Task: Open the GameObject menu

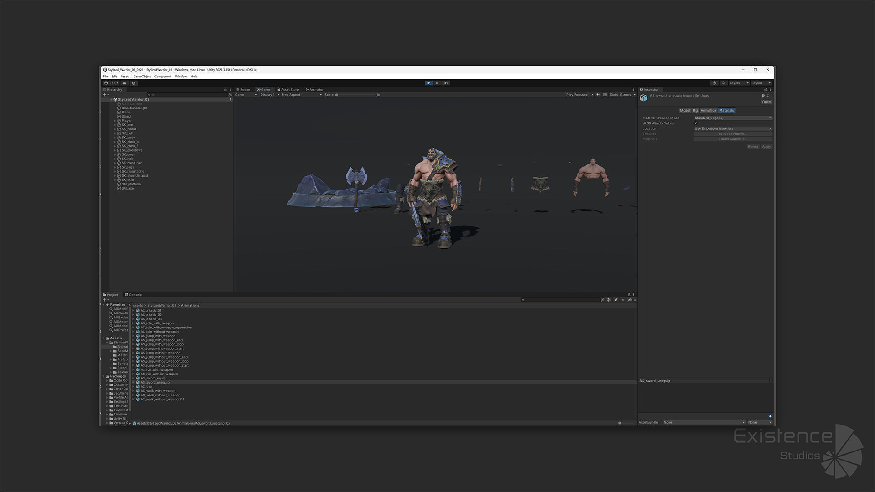Action: [142, 77]
